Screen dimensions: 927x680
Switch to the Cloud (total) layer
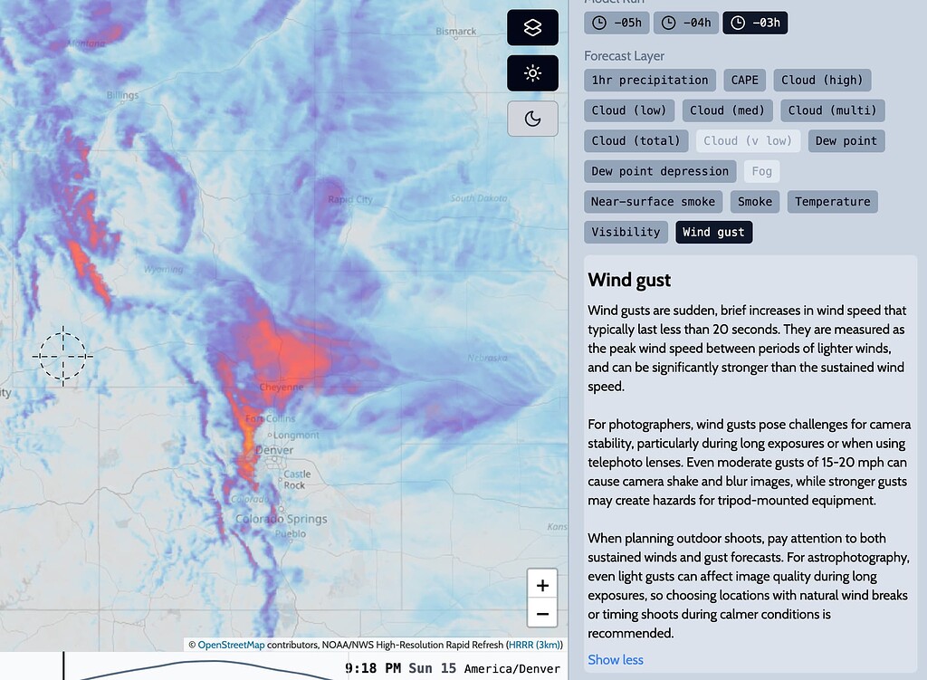point(636,140)
